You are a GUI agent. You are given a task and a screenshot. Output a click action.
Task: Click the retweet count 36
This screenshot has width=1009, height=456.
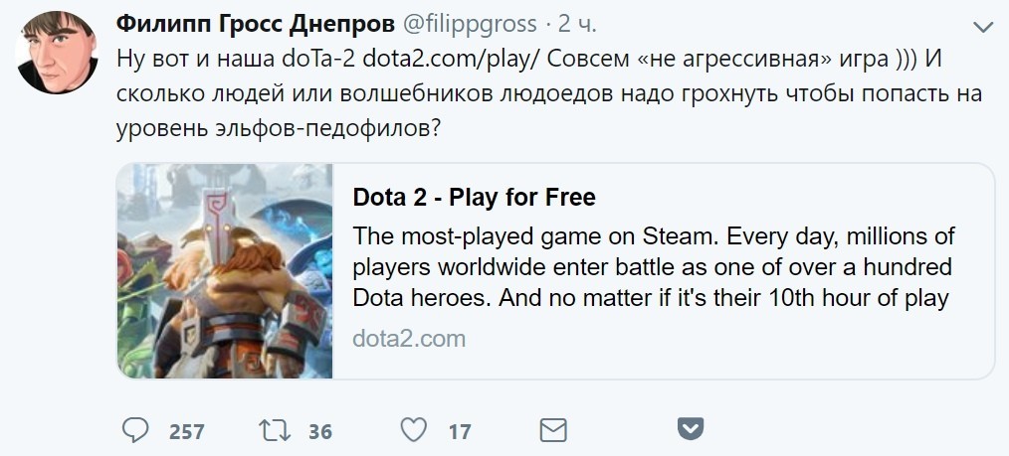tap(319, 431)
